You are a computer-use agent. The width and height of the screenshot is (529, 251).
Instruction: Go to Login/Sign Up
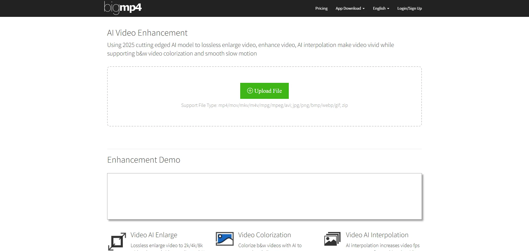(409, 8)
